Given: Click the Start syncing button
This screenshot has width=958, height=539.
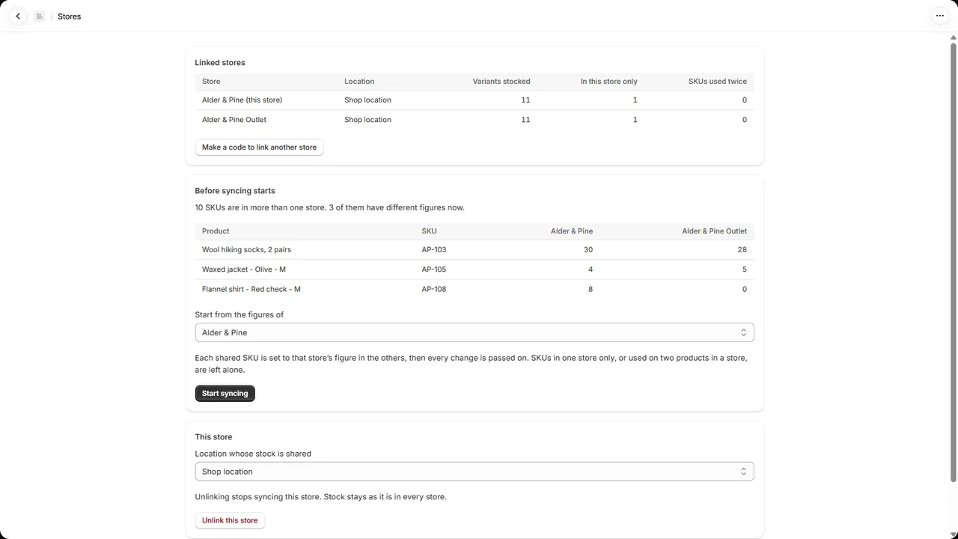Looking at the screenshot, I should tap(225, 394).
